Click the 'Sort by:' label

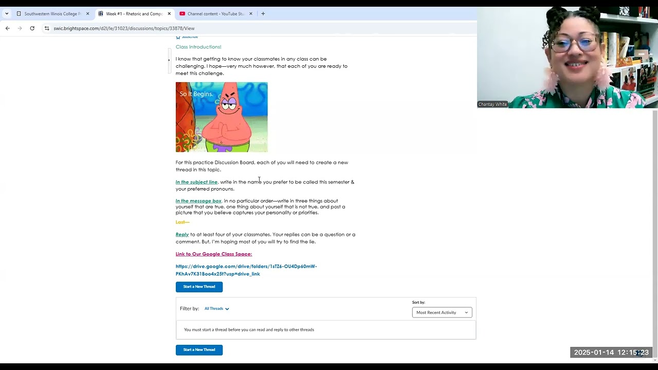click(x=418, y=302)
